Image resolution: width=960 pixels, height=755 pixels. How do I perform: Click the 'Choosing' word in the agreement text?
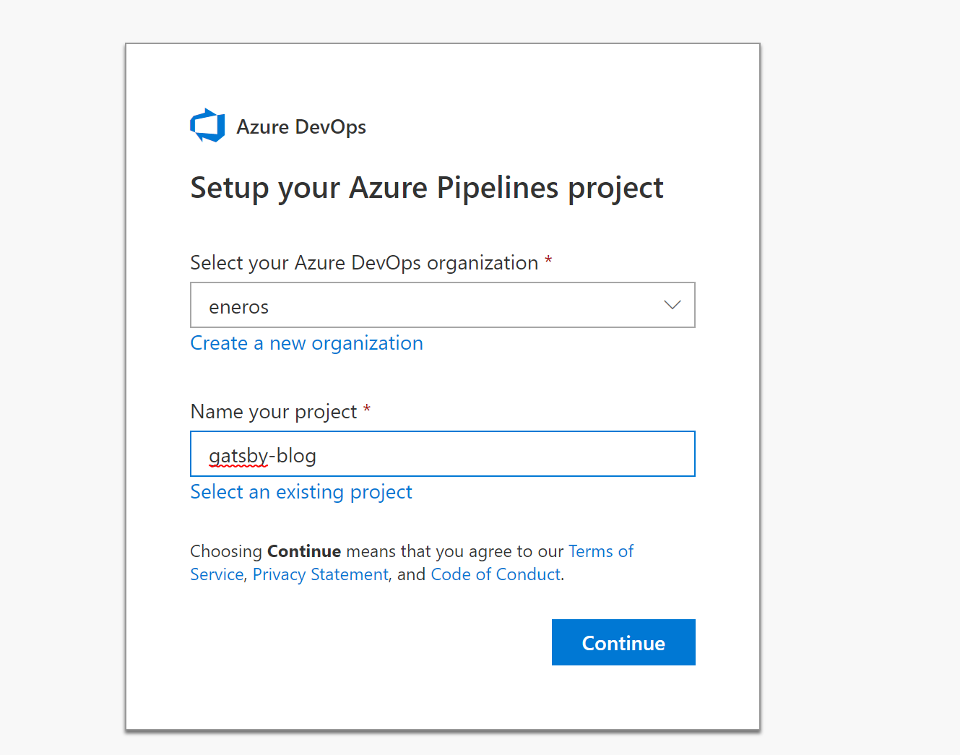226,551
